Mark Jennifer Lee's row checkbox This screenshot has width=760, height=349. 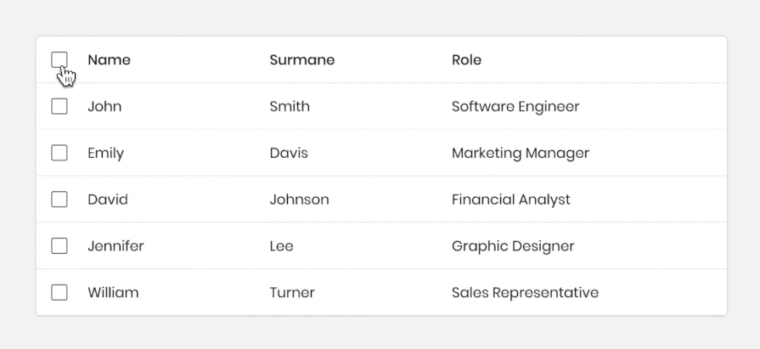click(59, 246)
